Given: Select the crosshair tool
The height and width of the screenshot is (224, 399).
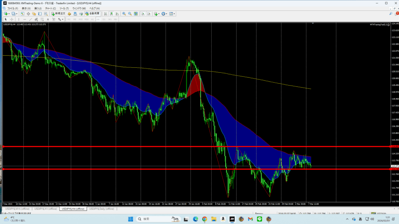Looking at the screenshot, I should click(x=12, y=19).
